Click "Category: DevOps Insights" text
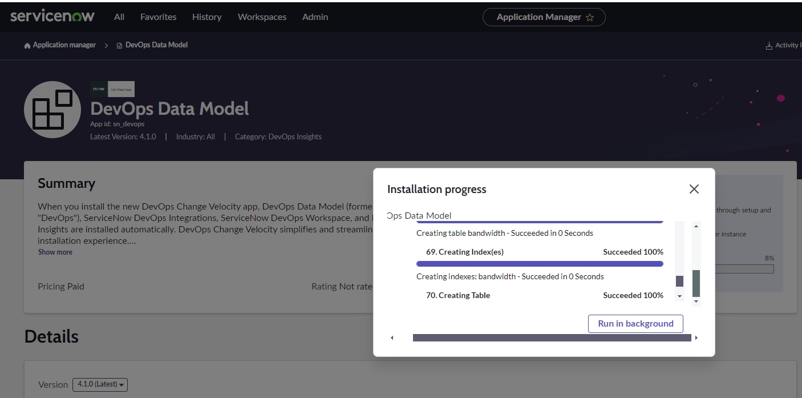 click(x=278, y=136)
